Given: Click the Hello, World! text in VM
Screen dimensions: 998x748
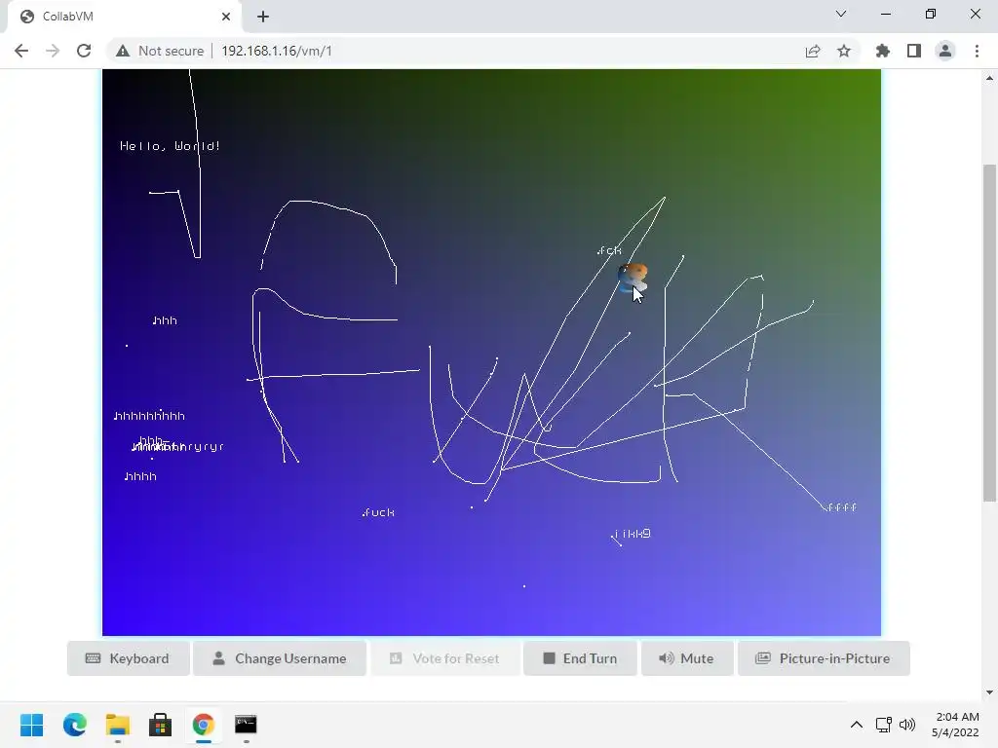Looking at the screenshot, I should [x=170, y=146].
